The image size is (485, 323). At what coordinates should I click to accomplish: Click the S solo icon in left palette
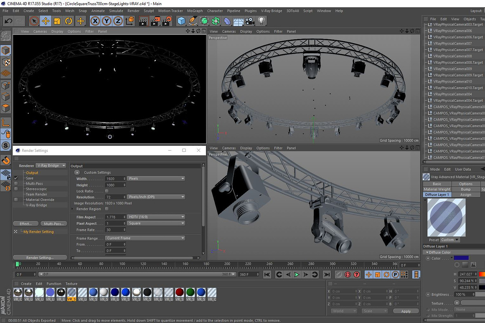6,145
